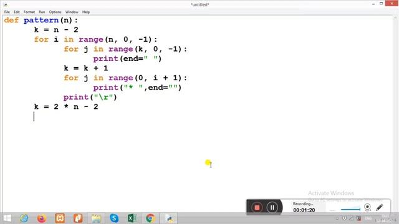Open XAMPP from the taskbar

pyautogui.click(x=60, y=218)
